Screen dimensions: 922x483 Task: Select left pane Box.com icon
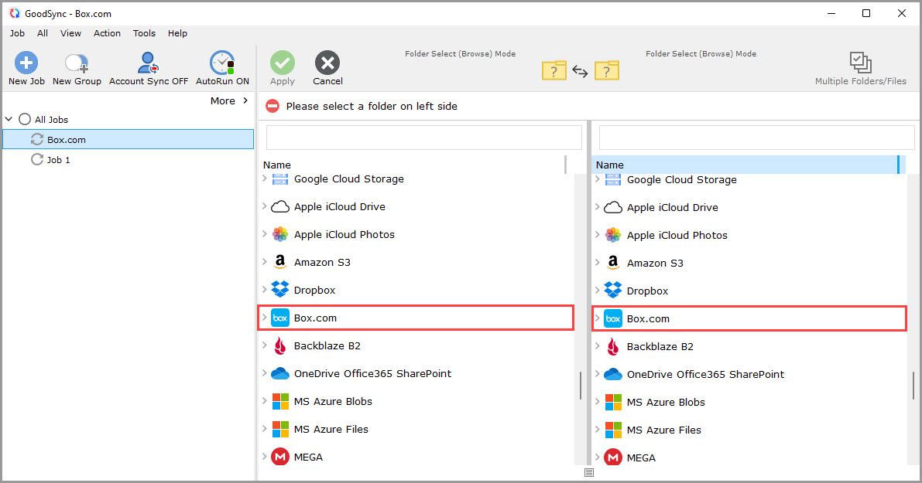pos(280,318)
